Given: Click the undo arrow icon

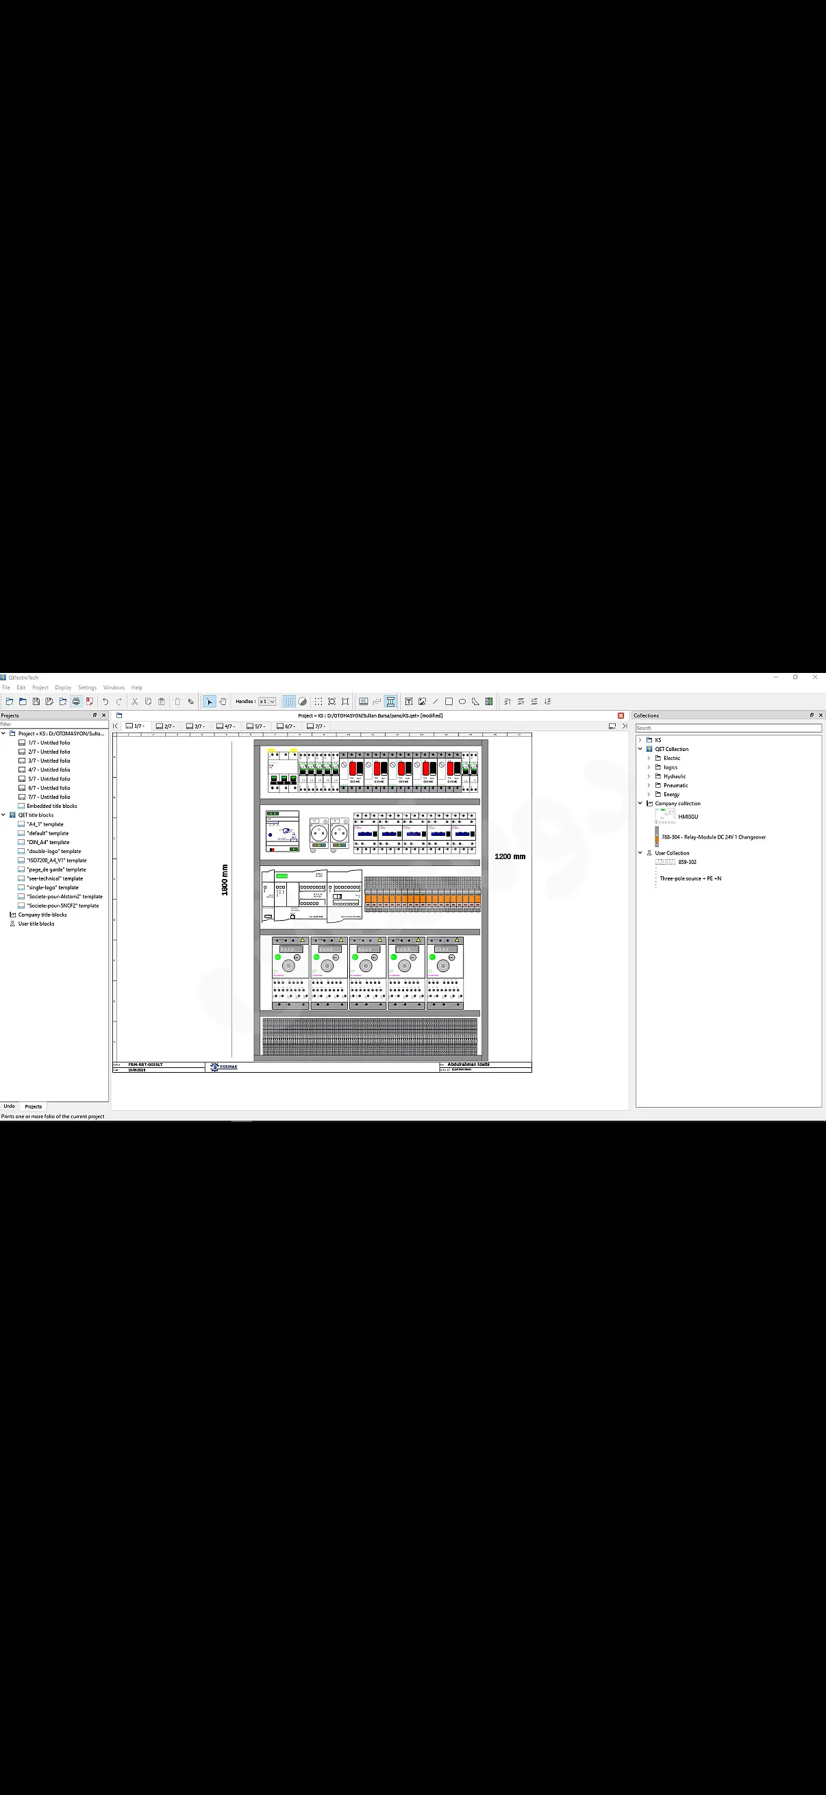Looking at the screenshot, I should pyautogui.click(x=106, y=702).
